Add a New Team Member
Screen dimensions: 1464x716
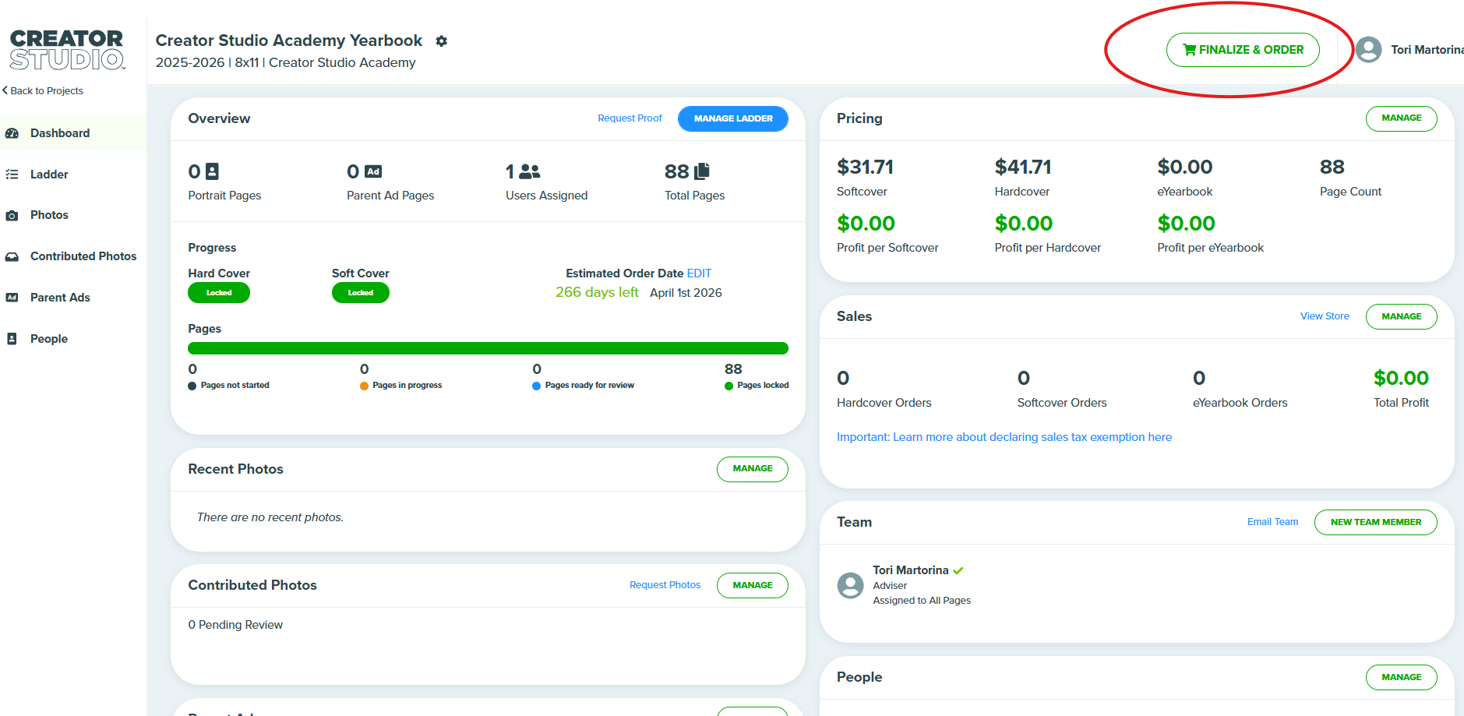(x=1376, y=522)
